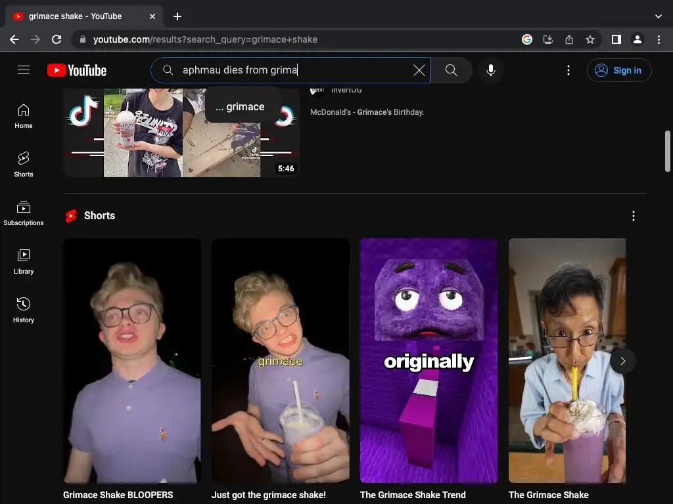
Task: Click the "McDonald's - Grimace's Birthday." description
Action: tap(367, 112)
